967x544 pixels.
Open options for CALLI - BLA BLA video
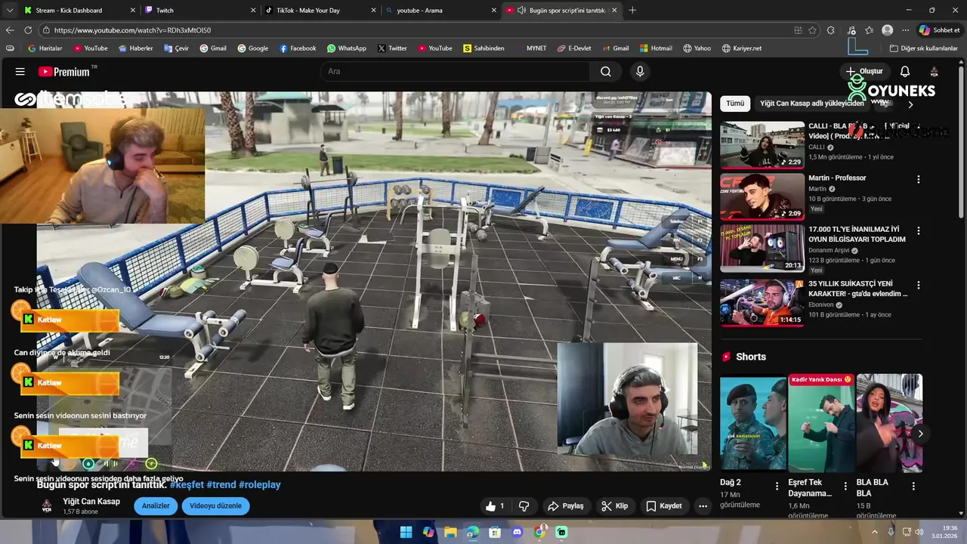919,128
